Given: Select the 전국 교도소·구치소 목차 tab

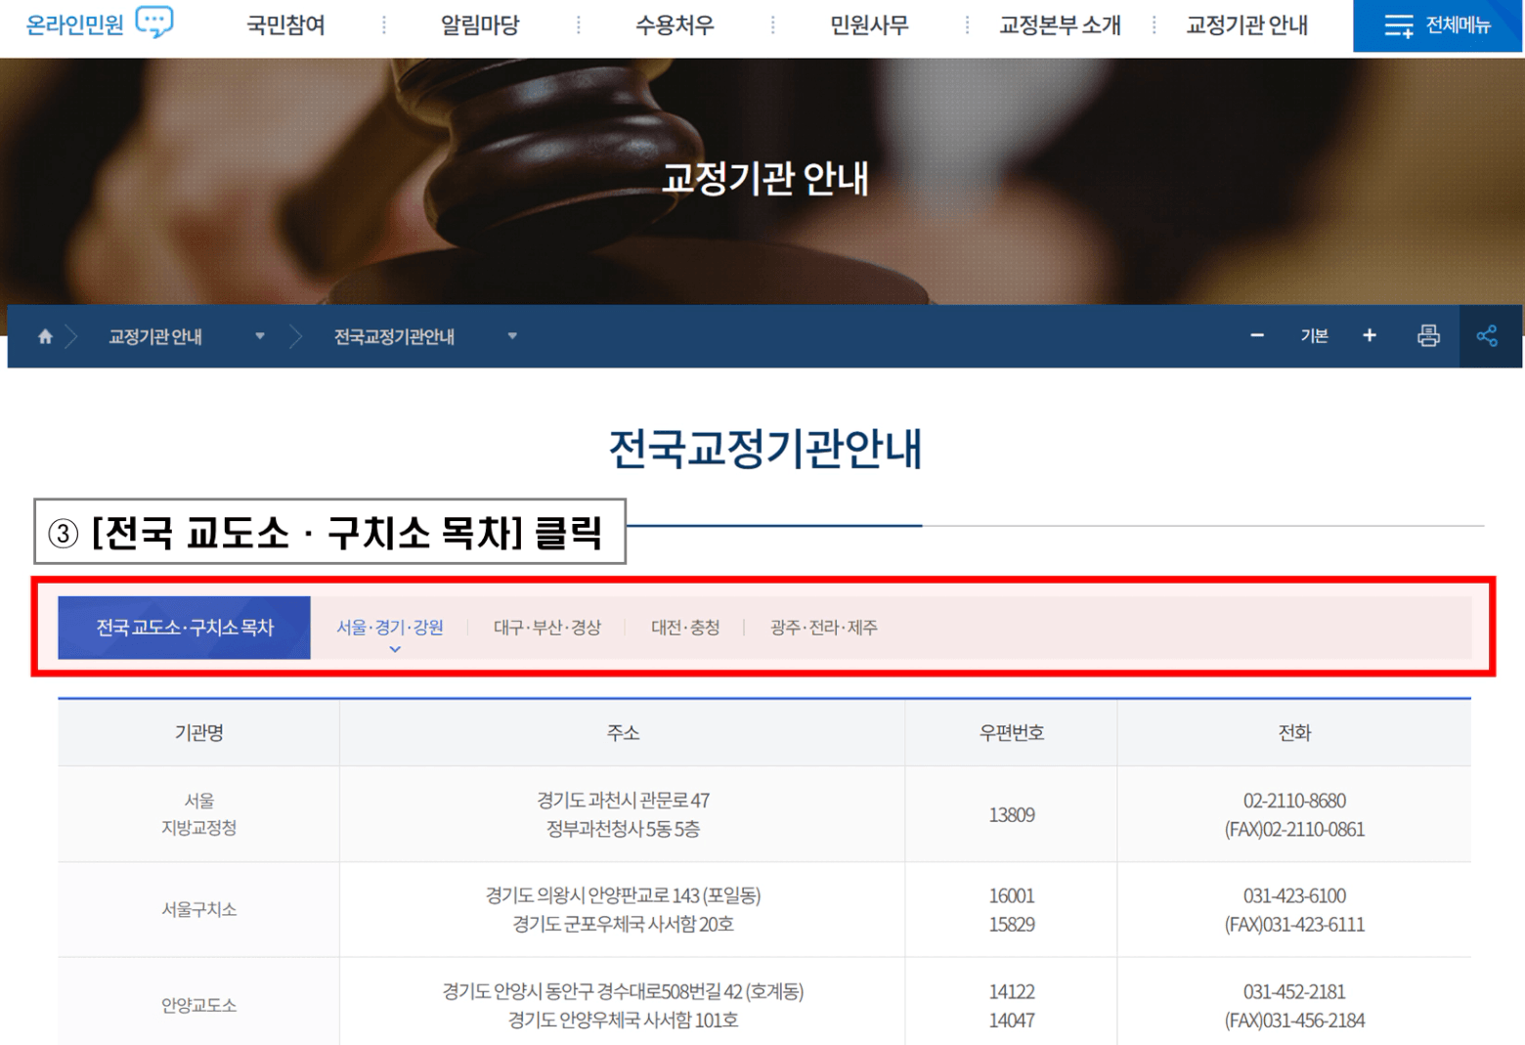Looking at the screenshot, I should pyautogui.click(x=185, y=628).
